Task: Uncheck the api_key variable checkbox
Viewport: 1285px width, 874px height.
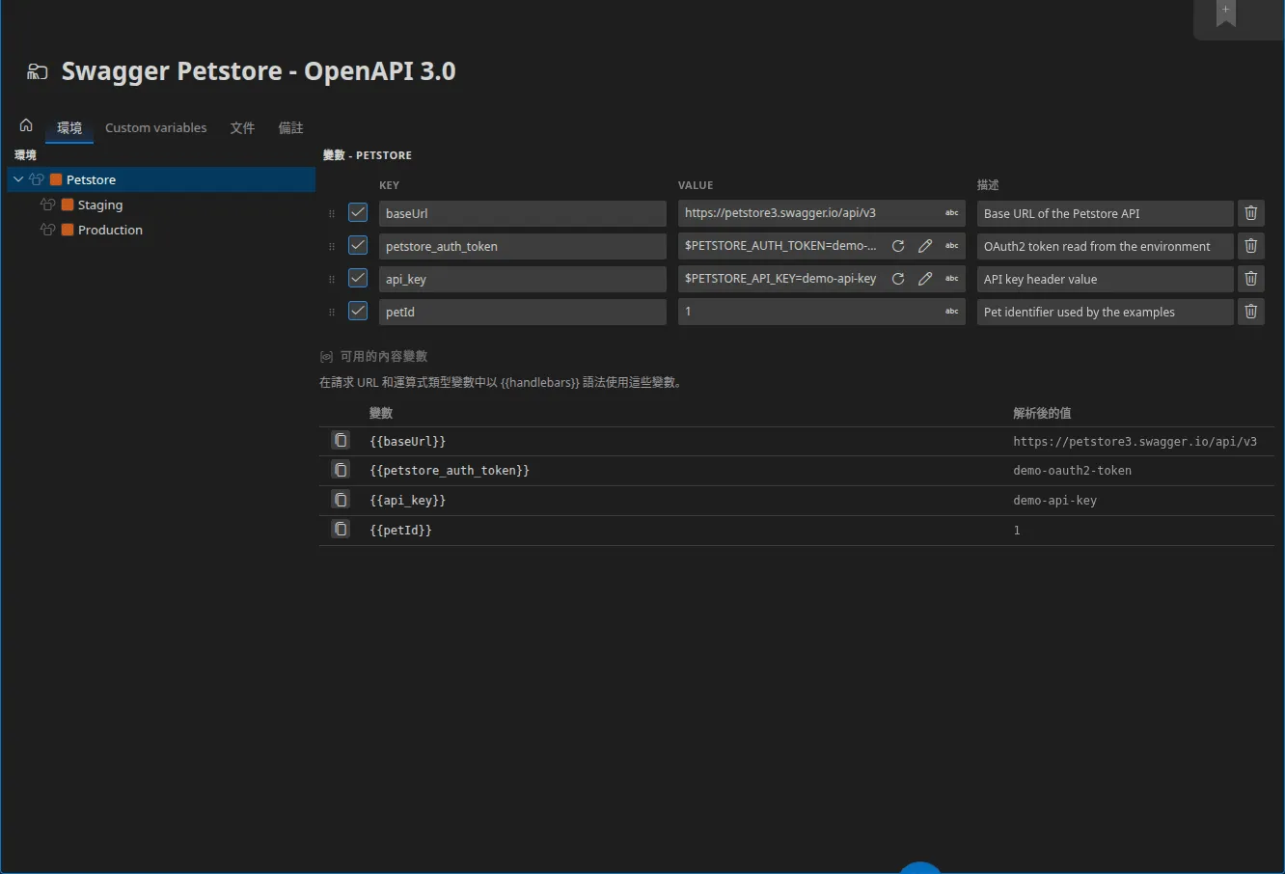Action: (358, 278)
